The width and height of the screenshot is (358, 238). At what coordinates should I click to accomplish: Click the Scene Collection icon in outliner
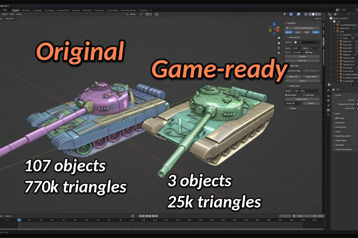(331, 18)
